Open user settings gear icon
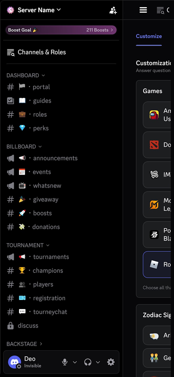Image resolution: width=174 pixels, height=377 pixels. (x=111, y=362)
